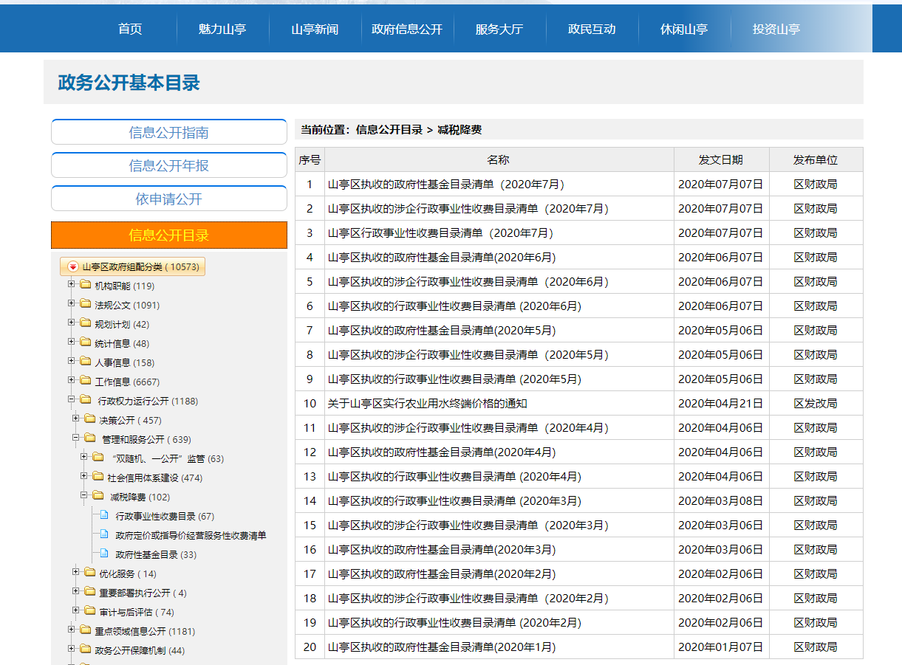The height and width of the screenshot is (665, 902).
Task: Expand the 重点领域信息公开 tree node
Action: (72, 630)
